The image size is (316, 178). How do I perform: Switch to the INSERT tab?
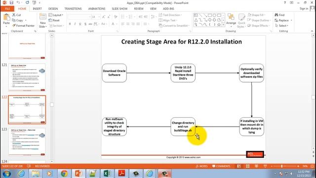click(38, 9)
